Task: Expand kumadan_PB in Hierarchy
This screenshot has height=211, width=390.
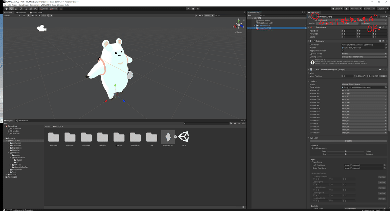Action: click(254, 25)
